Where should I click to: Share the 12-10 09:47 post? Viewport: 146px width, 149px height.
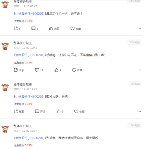(x=17, y=29)
